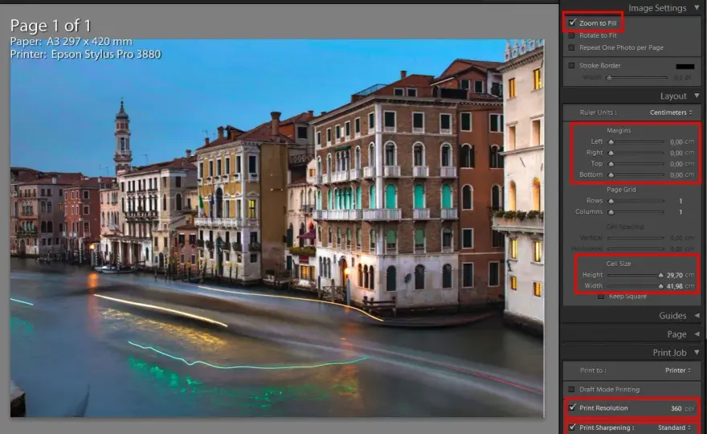Open Ruler Units Centimeters dropdown

[x=671, y=113]
